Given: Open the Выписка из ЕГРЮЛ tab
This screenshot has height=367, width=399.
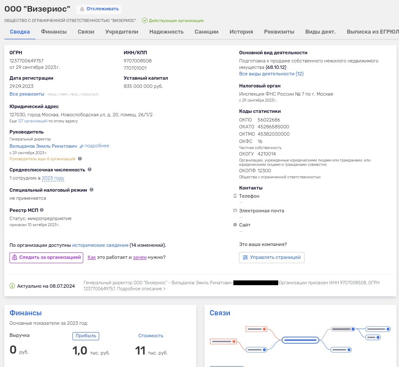Looking at the screenshot, I should tap(373, 32).
